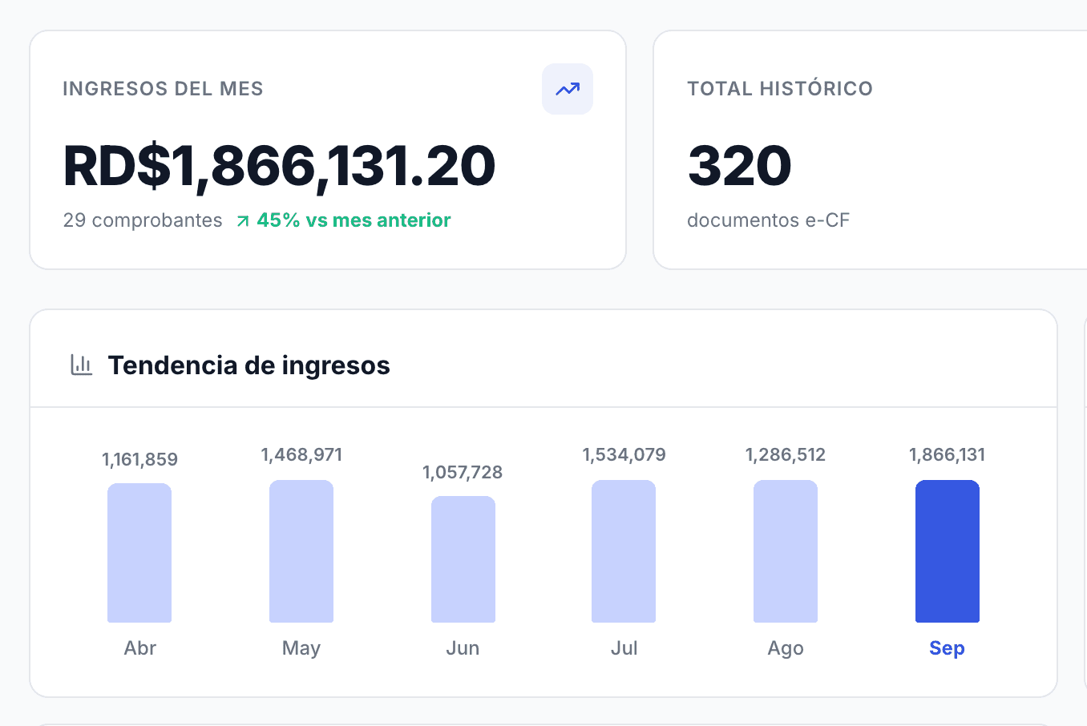Screen dimensions: 1087x726
Task: Click the May month label
Action: coord(301,648)
